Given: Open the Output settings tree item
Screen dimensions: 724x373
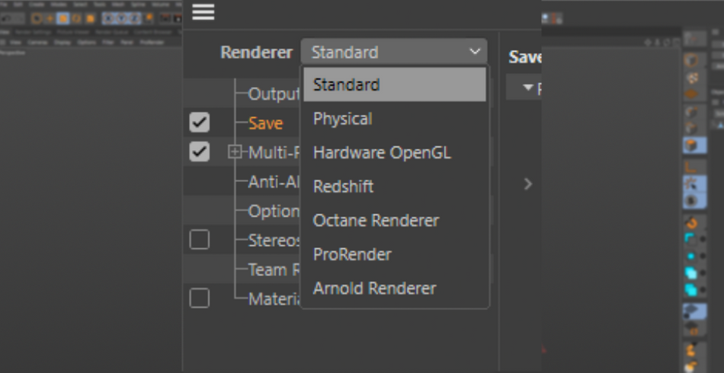Looking at the screenshot, I should (274, 94).
